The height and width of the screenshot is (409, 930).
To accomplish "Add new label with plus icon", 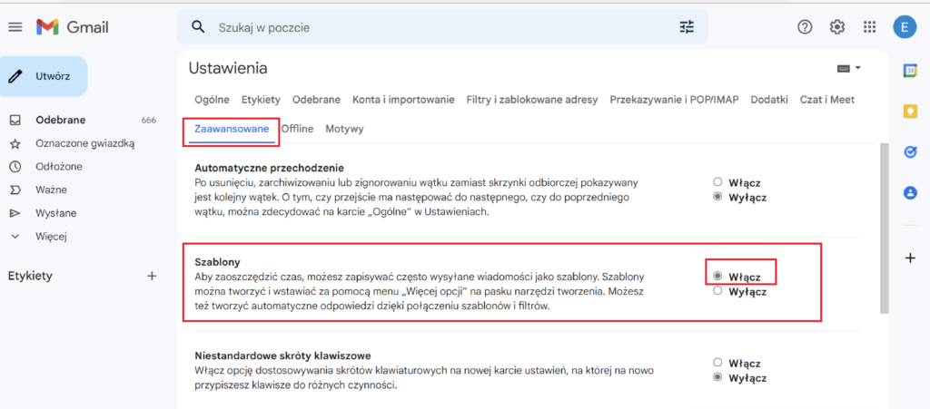I will pyautogui.click(x=152, y=276).
